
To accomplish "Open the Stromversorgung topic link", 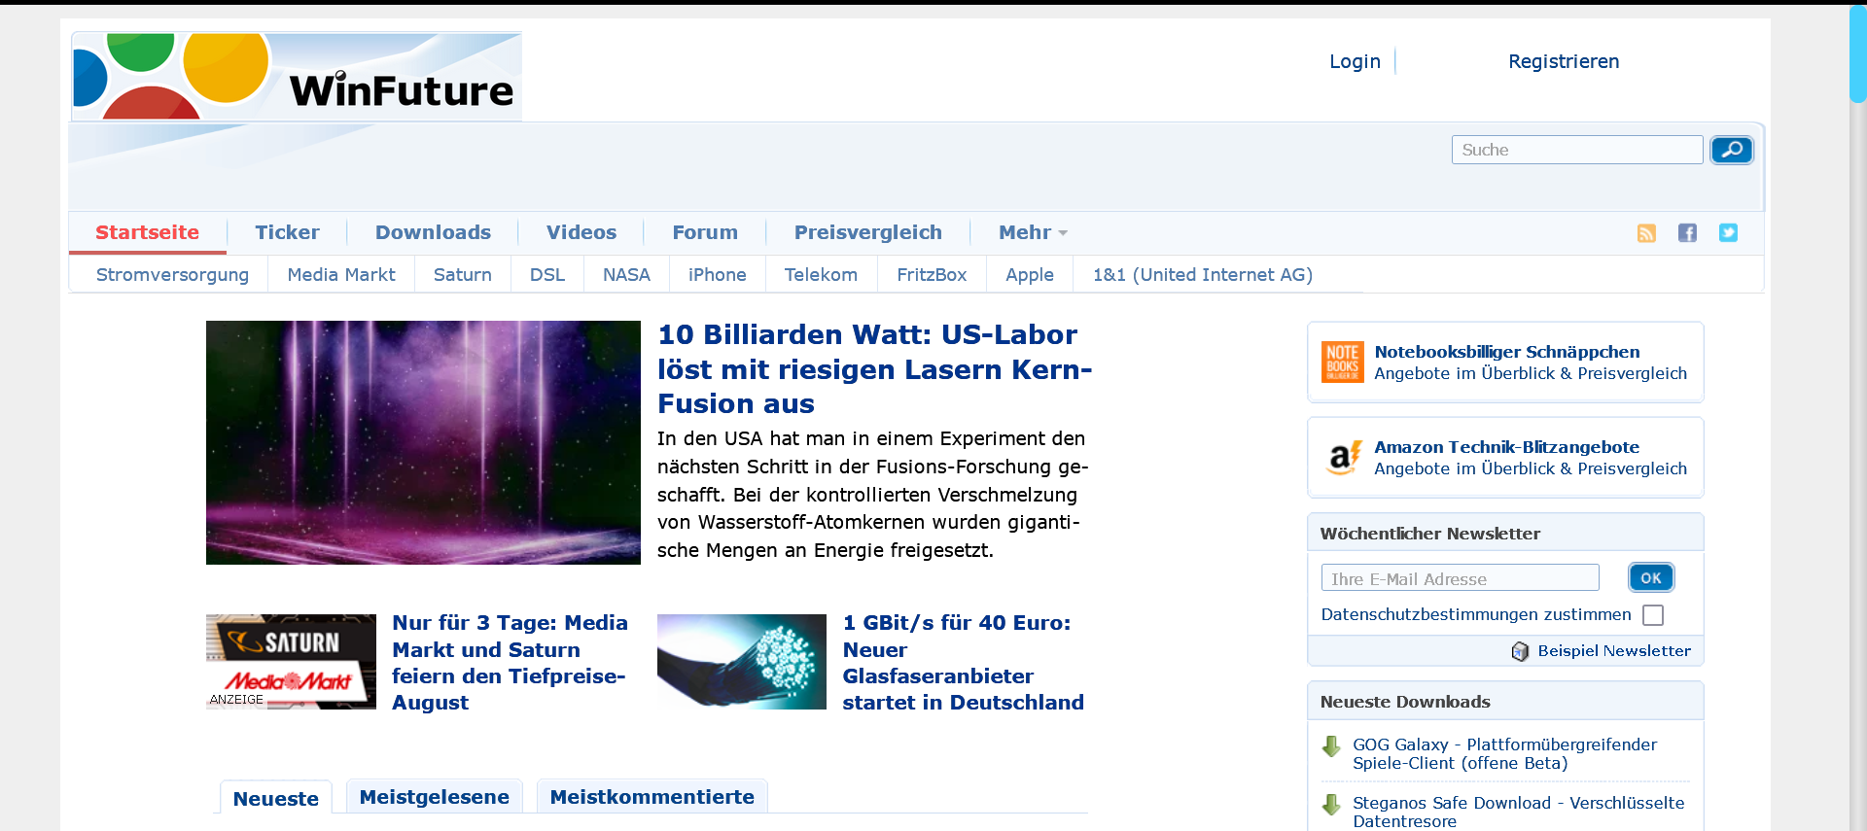I will tap(172, 275).
